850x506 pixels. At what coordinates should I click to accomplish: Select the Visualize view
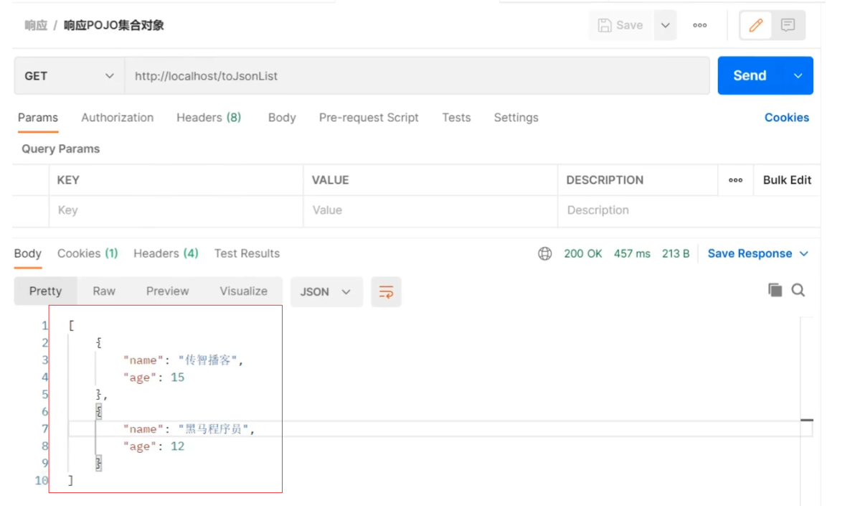point(243,291)
